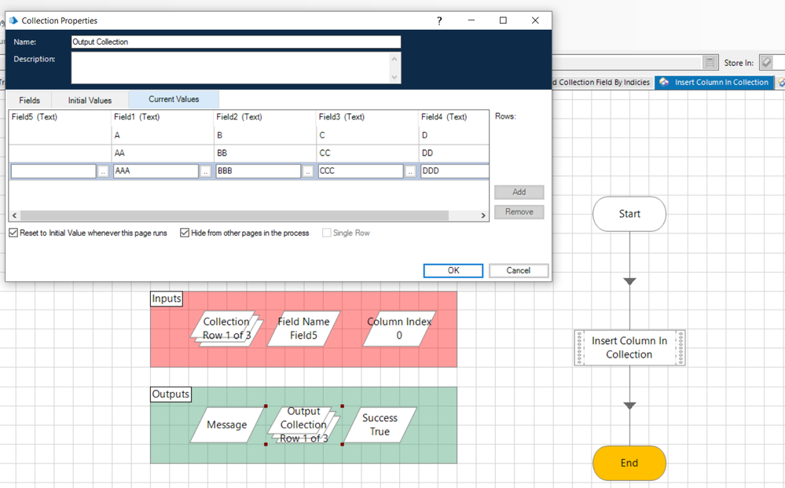Click the OK button
The height and width of the screenshot is (488, 785).
click(453, 270)
